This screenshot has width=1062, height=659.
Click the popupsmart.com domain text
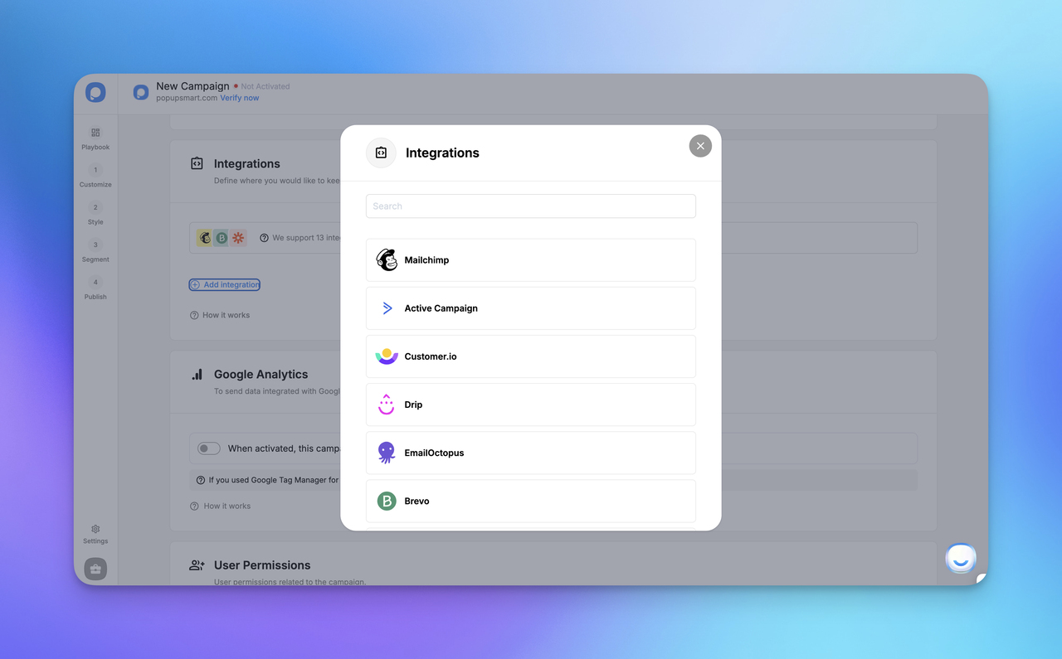[187, 98]
